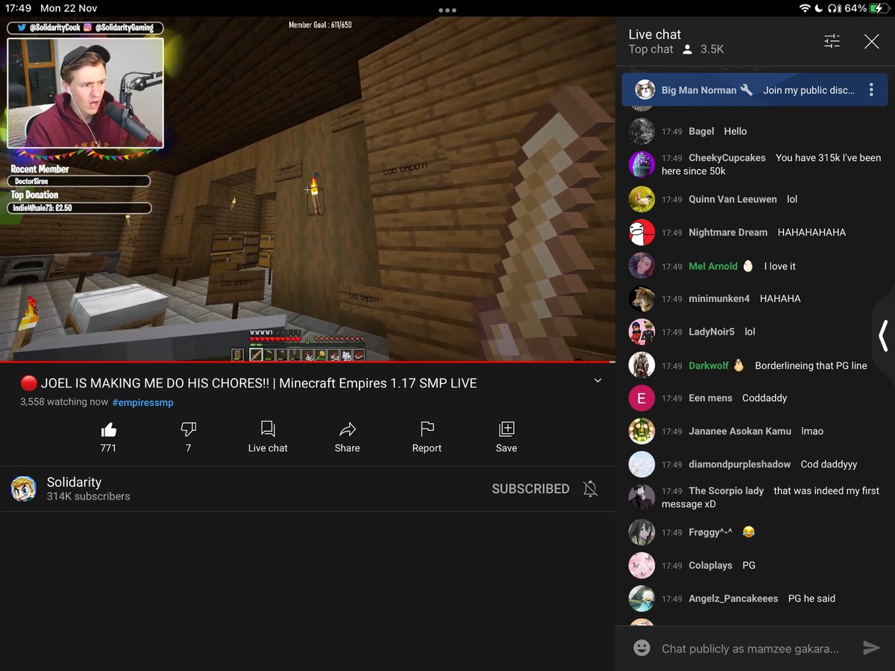Image resolution: width=895 pixels, height=671 pixels.
Task: Open Top chat mode selector
Action: 651,49
